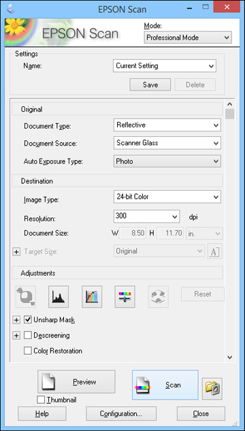Image resolution: width=245 pixels, height=431 pixels.
Task: Expand the Unsharp Mask options
Action: pyautogui.click(x=16, y=320)
